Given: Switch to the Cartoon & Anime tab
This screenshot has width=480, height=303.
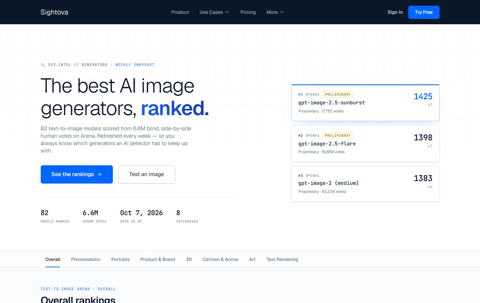Looking at the screenshot, I should click(220, 259).
